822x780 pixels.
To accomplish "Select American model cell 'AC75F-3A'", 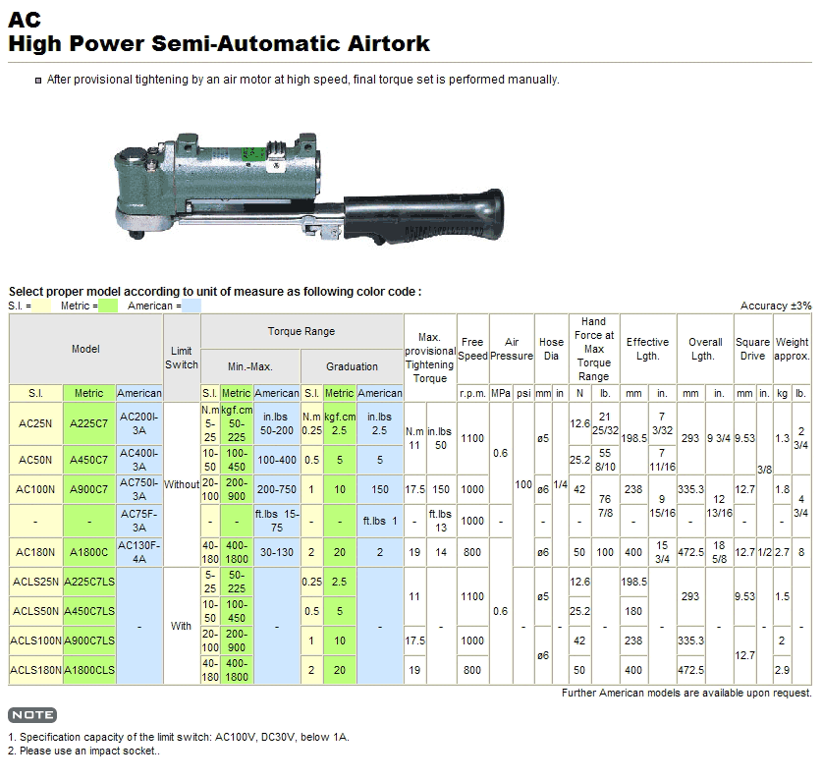I will pyautogui.click(x=138, y=521).
